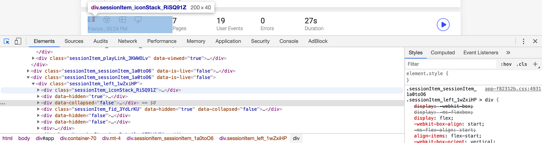The height and width of the screenshot is (143, 542).
Task: Play the session recording
Action: click(443, 24)
